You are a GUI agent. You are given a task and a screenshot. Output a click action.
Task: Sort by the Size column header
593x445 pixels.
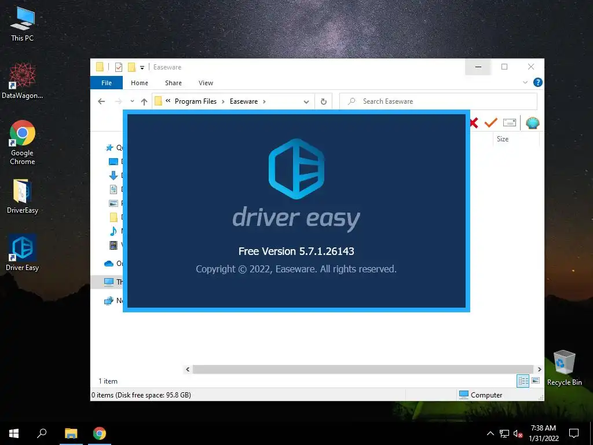[503, 139]
